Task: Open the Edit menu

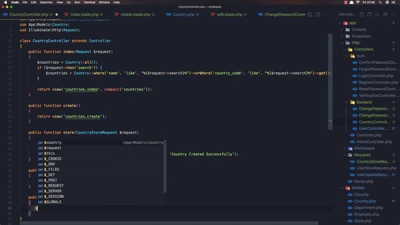Action: pos(34,2)
